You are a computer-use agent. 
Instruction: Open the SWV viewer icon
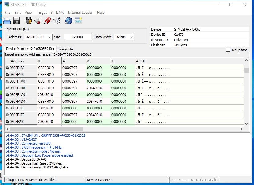click(78, 21)
